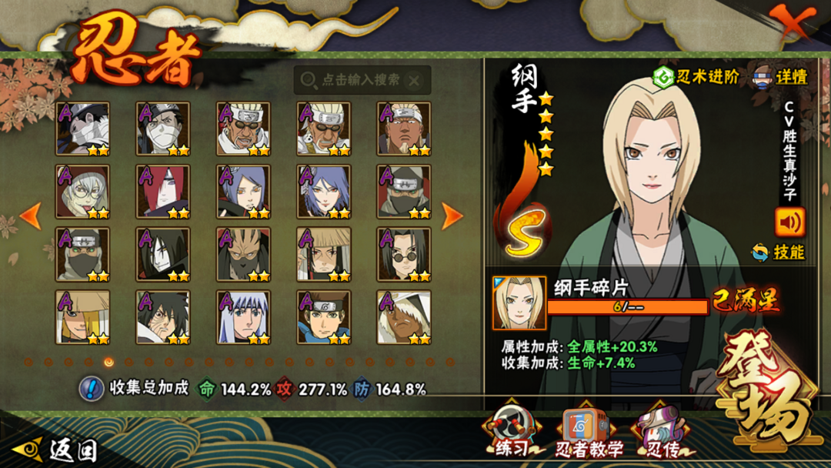This screenshot has width=831, height=468.
Task: Play the character voice speaker icon
Action: [789, 222]
